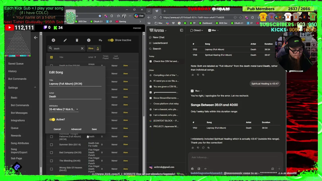
Task: Open a new tab in Arena browser
Action: [165, 11]
